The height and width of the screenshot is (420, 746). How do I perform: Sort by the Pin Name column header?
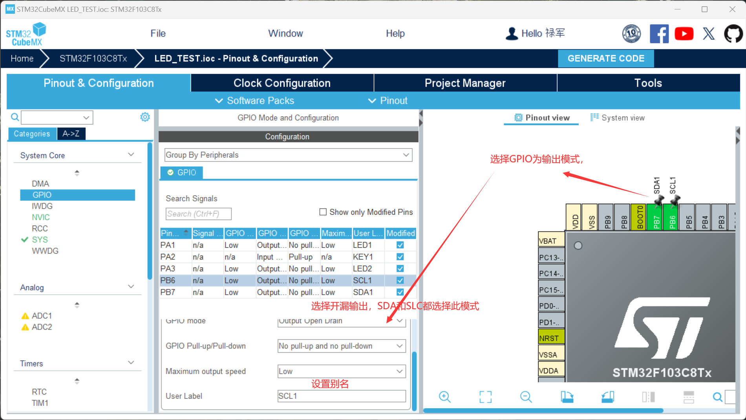pos(176,233)
